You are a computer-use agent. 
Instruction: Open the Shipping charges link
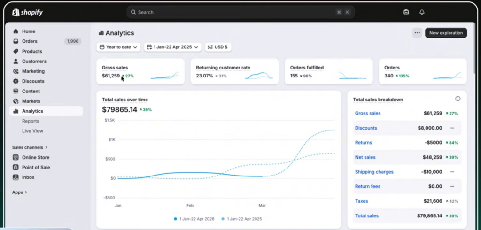point(374,172)
